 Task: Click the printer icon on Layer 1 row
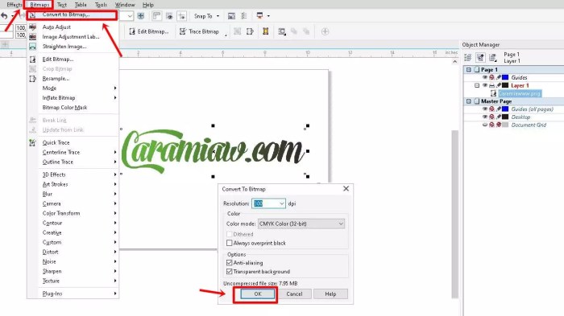coord(491,85)
